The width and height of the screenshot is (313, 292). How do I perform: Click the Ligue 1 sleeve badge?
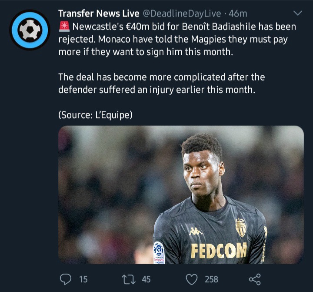click(x=159, y=253)
